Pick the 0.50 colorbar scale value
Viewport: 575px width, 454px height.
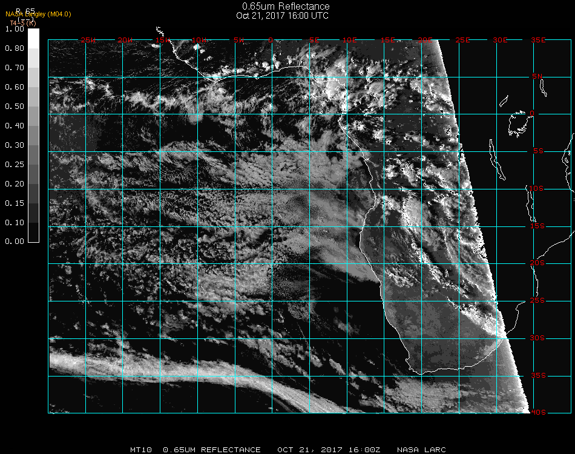[15, 107]
